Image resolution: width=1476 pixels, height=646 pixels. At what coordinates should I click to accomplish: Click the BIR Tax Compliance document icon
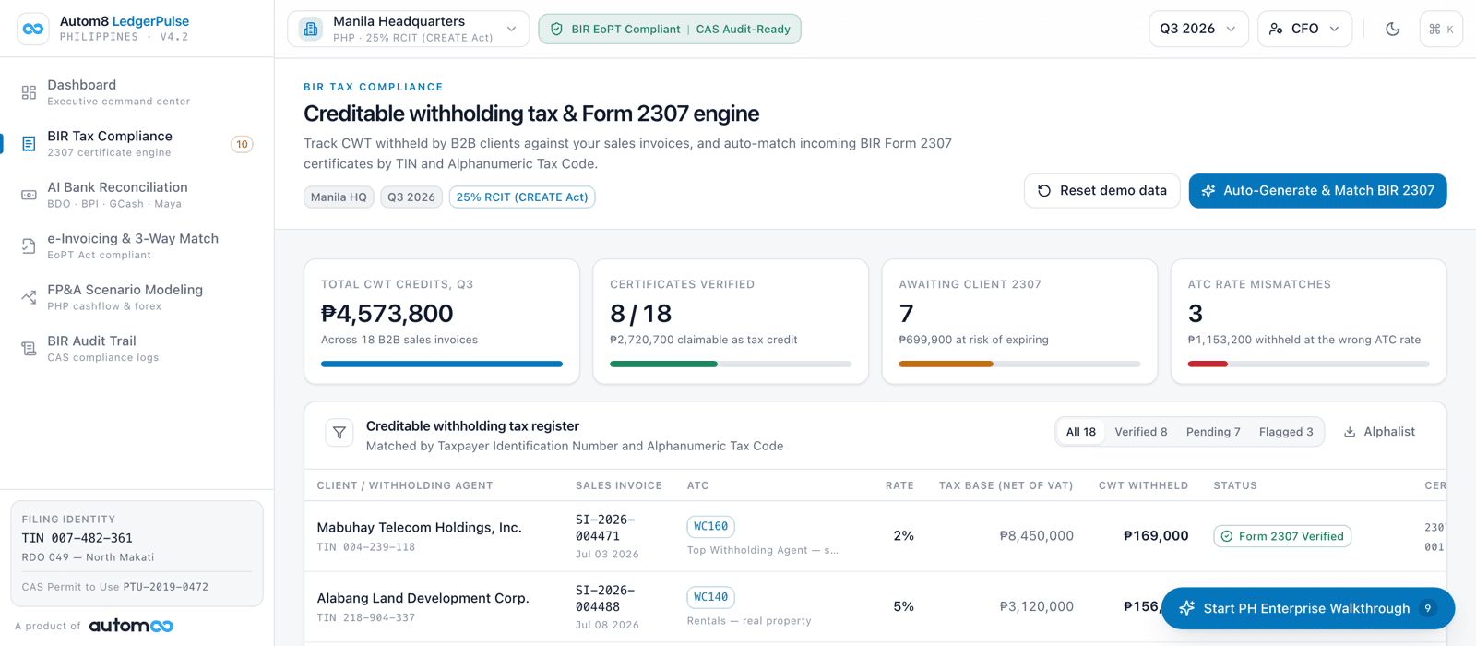(29, 144)
